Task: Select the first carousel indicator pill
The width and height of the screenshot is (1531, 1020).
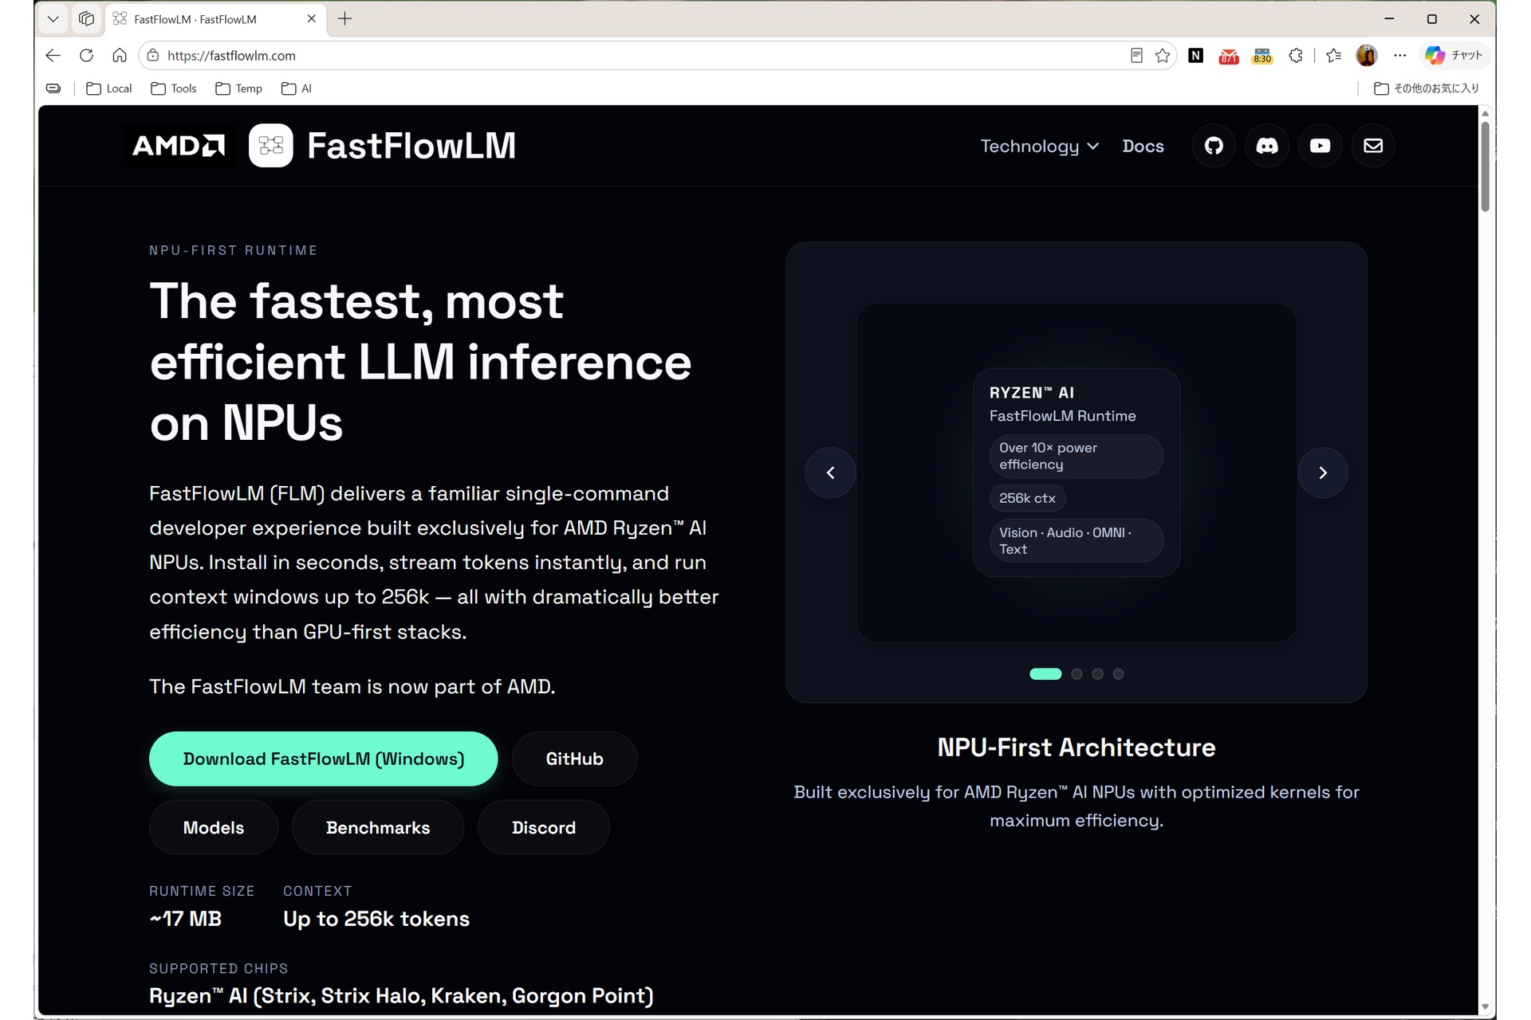Action: (x=1045, y=674)
